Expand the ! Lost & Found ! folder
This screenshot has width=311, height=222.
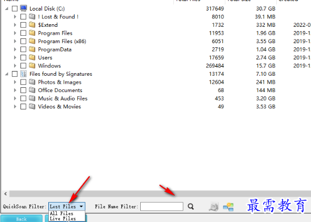pos(15,17)
